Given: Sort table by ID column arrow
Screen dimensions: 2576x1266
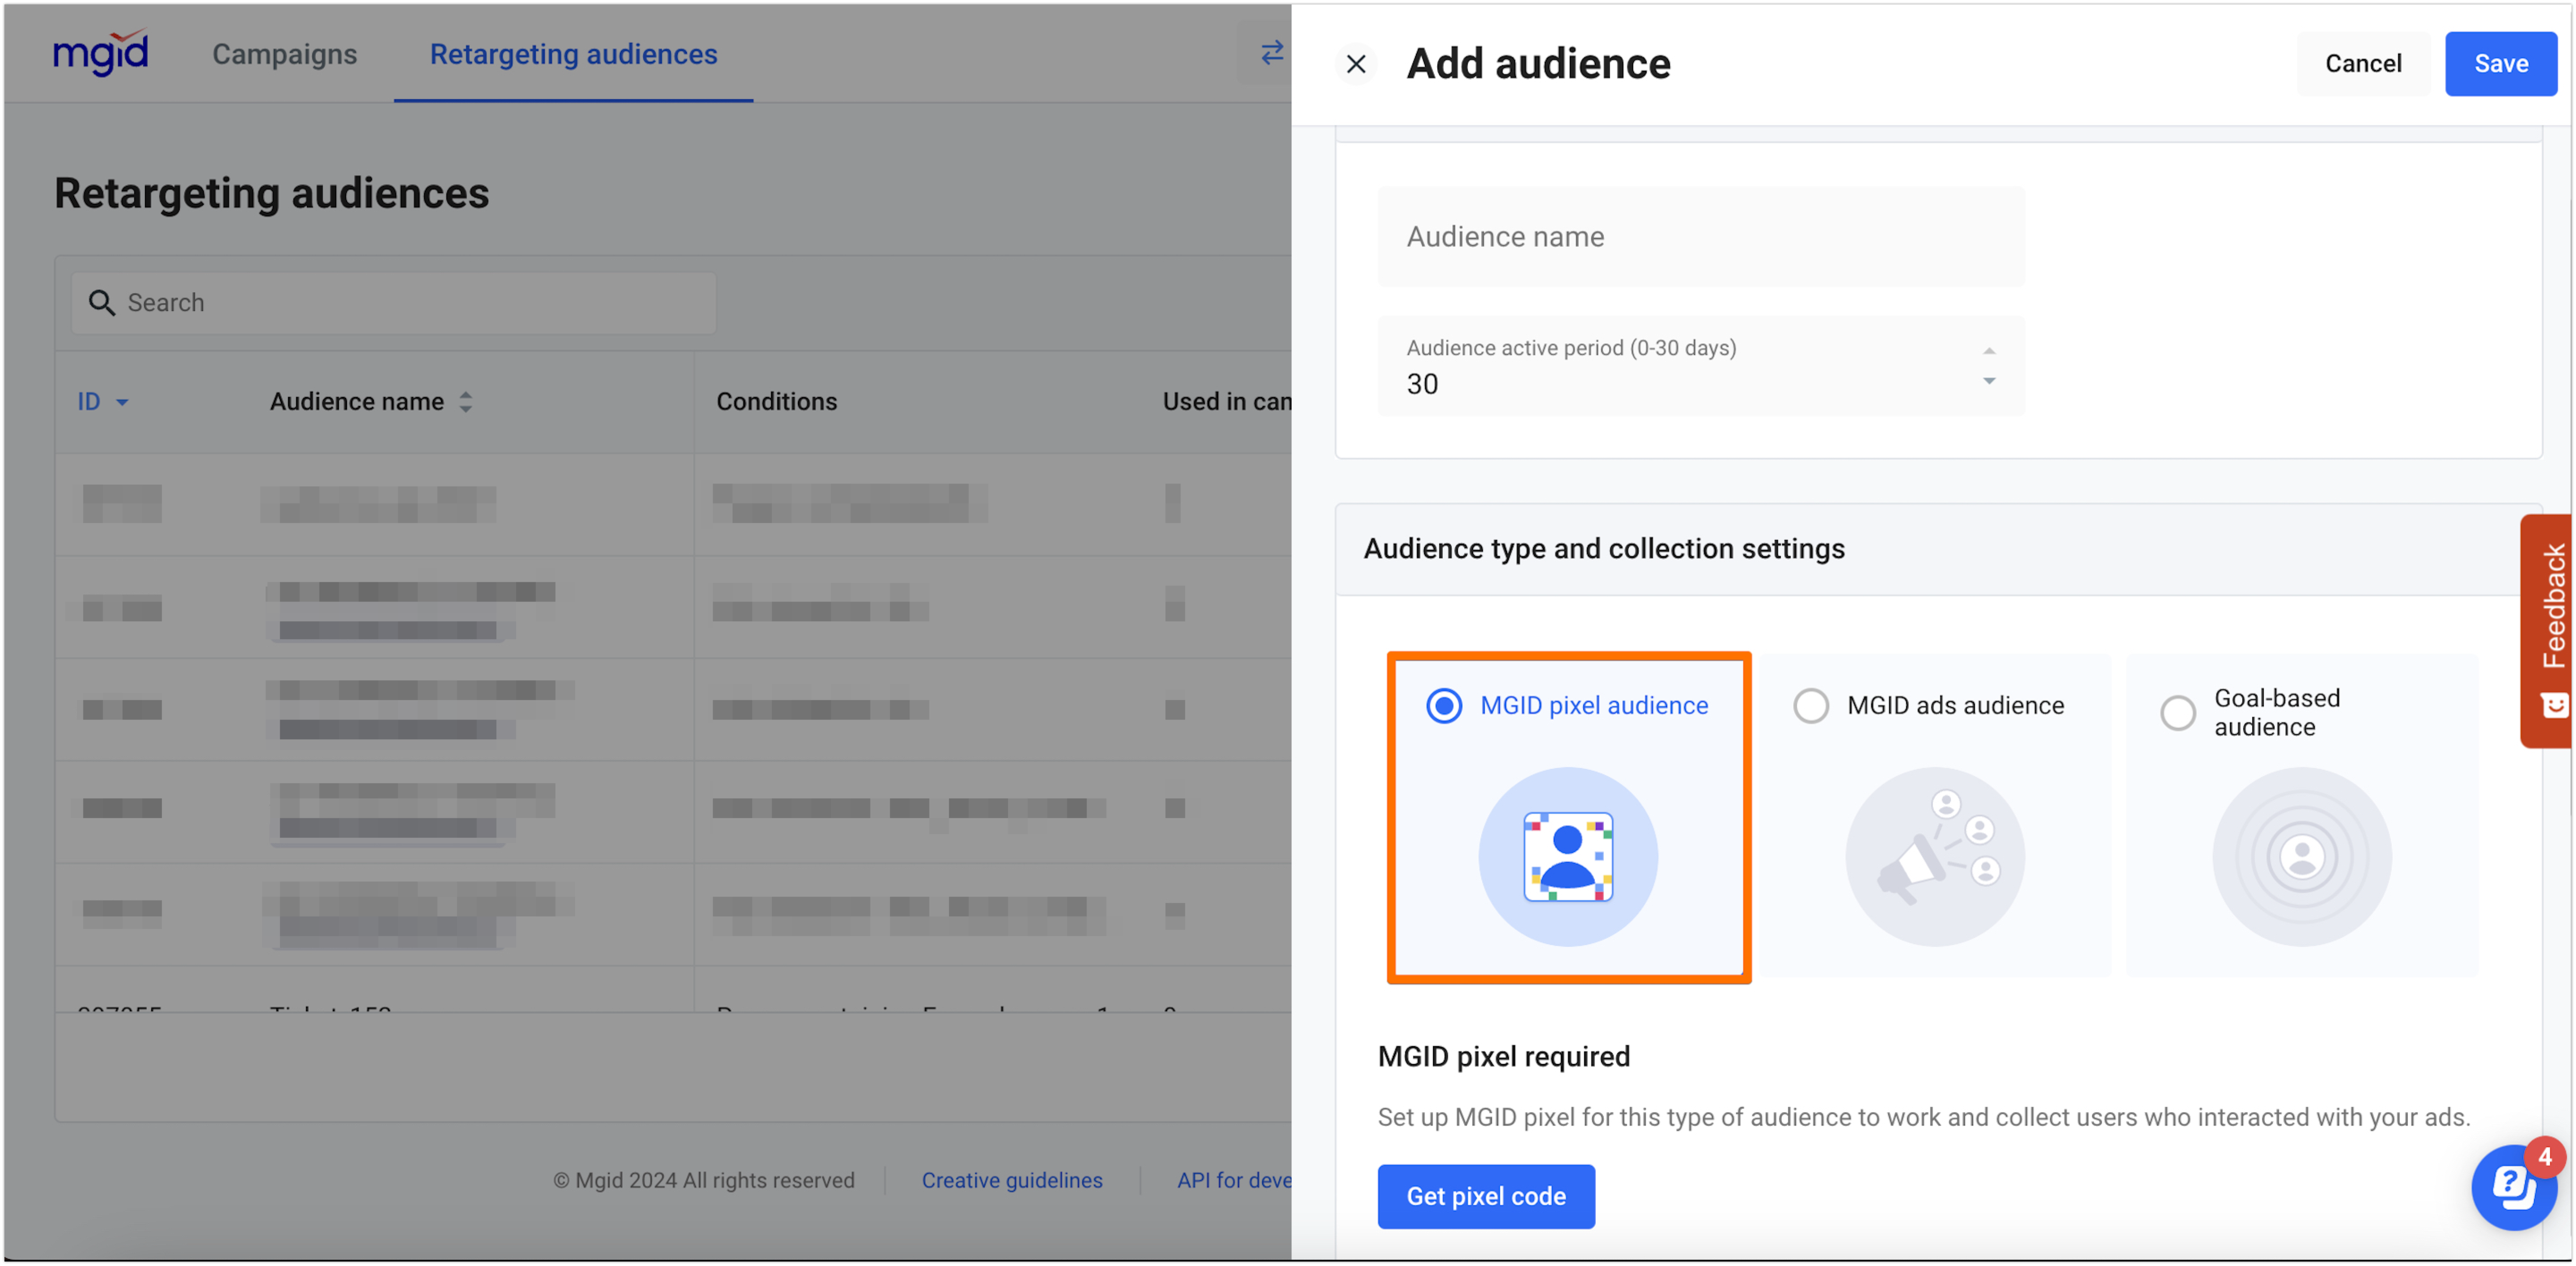Looking at the screenshot, I should [122, 402].
